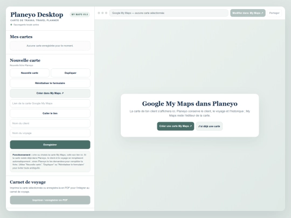This screenshot has width=291, height=218.
Task: Focus the 'Nom du voyage' field
Action: (50, 133)
